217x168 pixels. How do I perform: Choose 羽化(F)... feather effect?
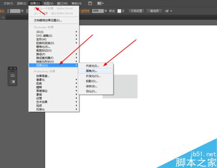click(95, 91)
